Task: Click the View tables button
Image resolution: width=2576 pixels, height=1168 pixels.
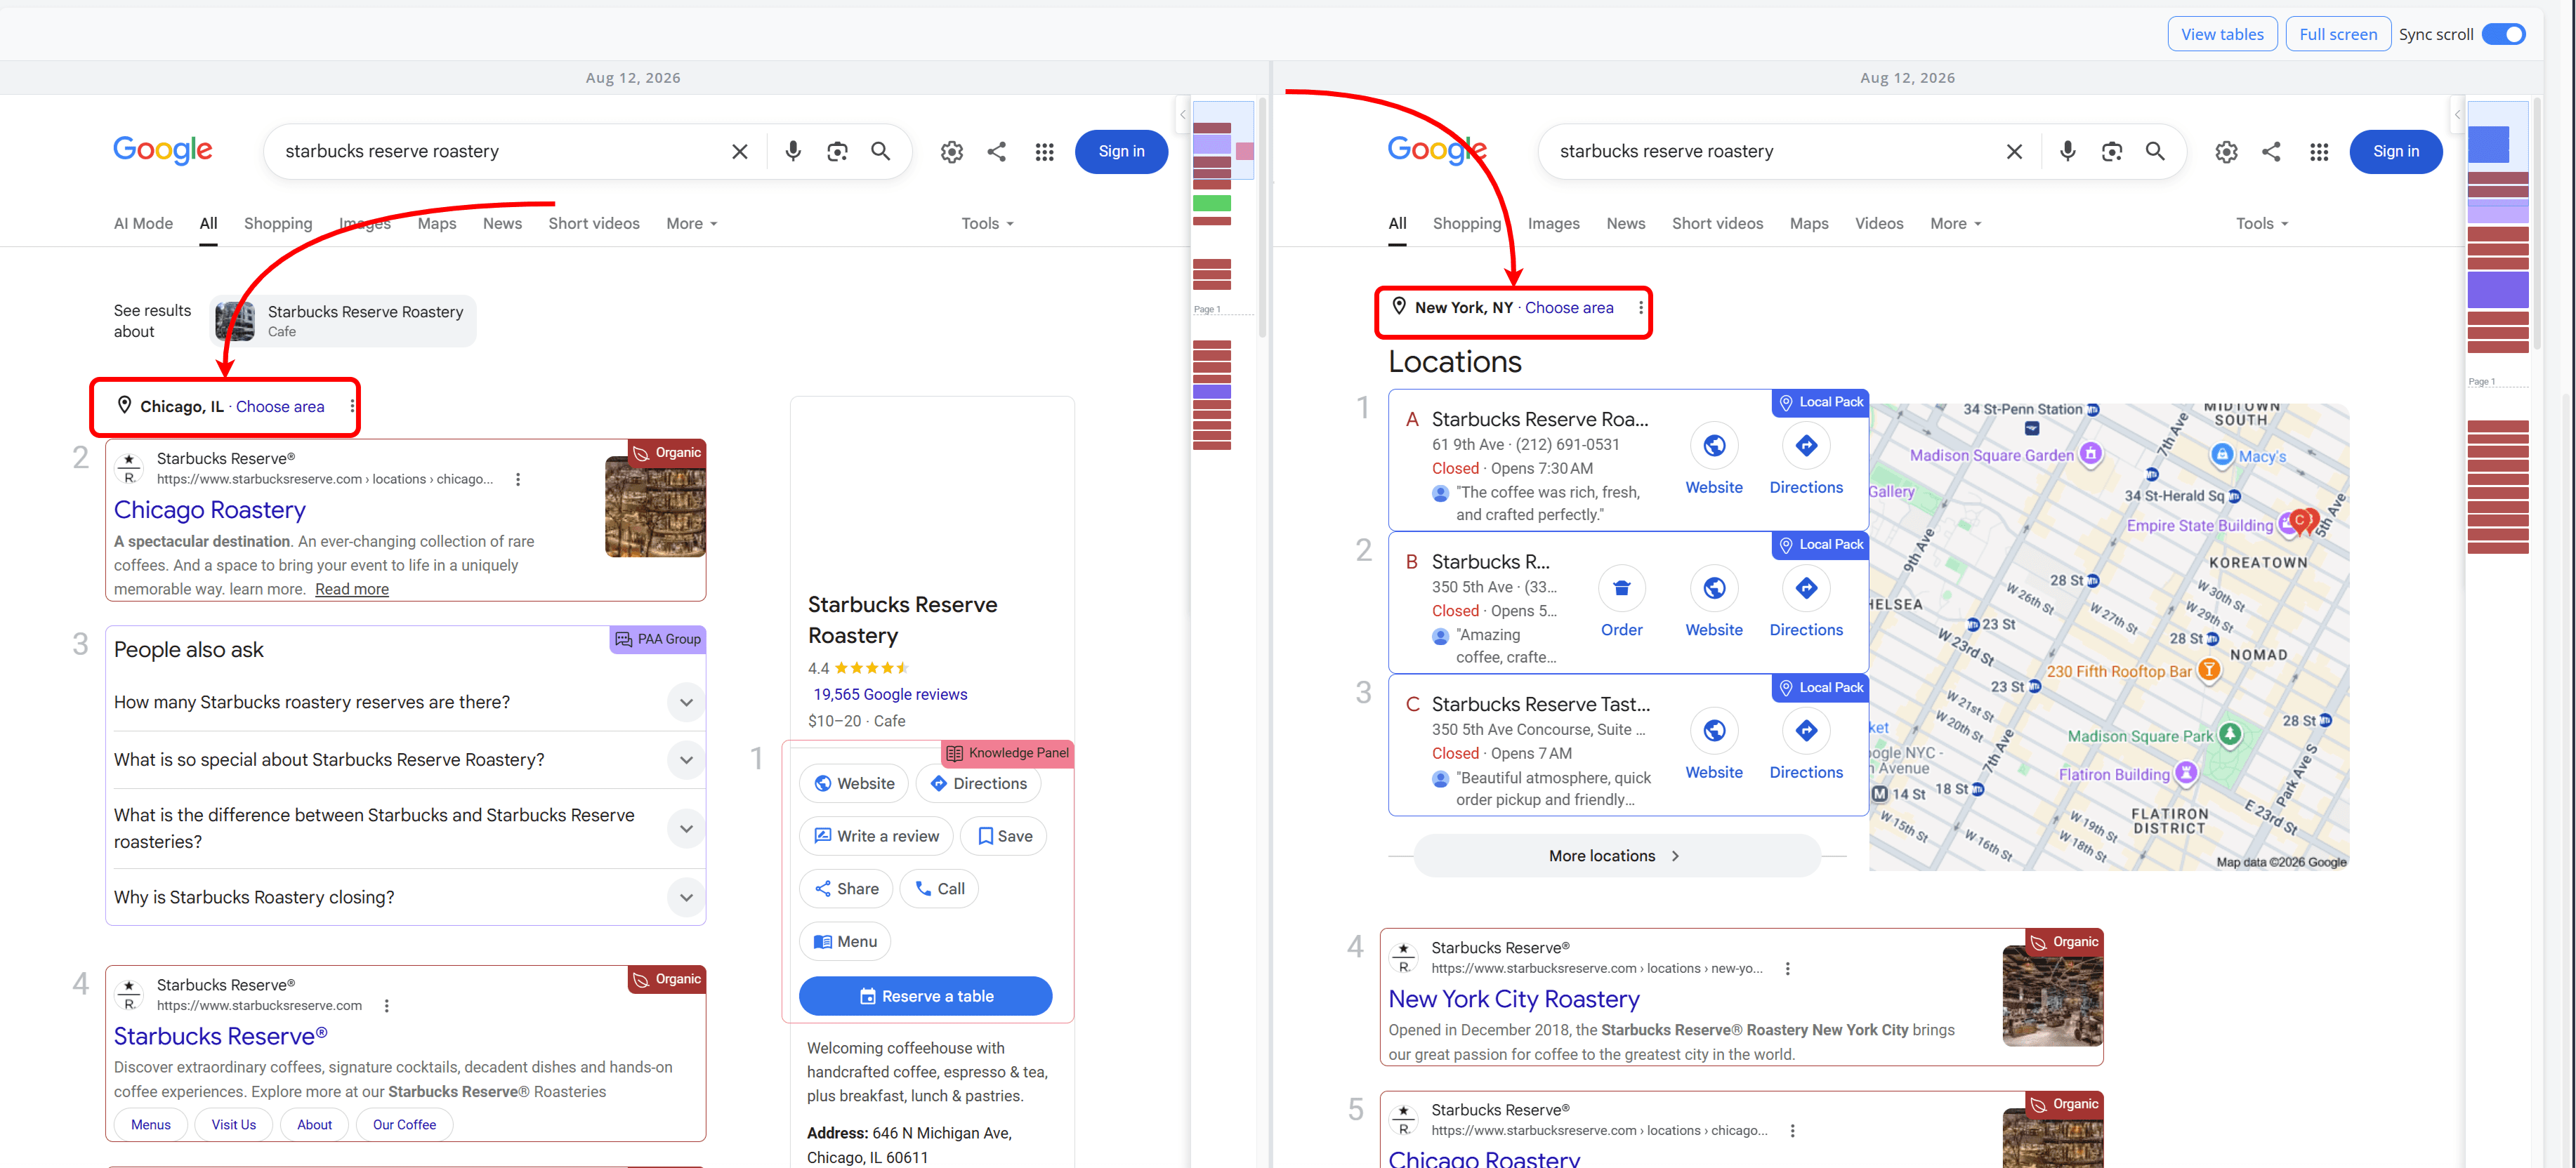Action: 2222,34
